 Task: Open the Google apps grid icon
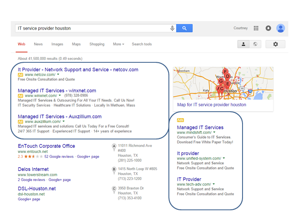tap(256, 28)
